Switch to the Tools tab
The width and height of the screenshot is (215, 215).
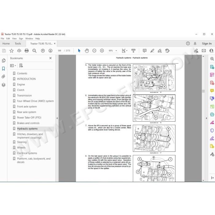click(x=18, y=44)
